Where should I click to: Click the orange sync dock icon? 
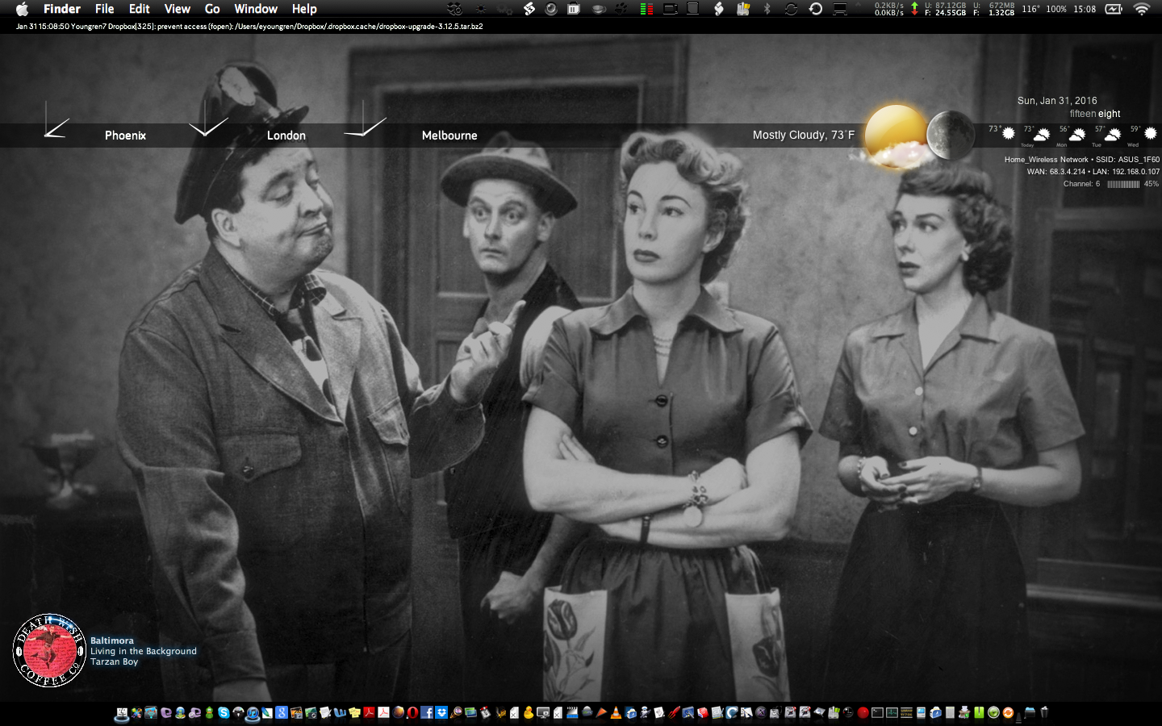1008,713
